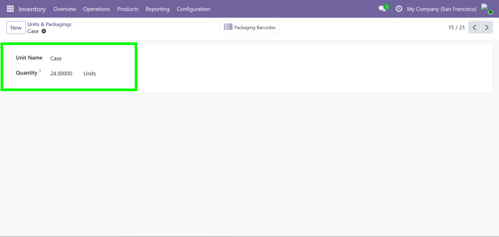Screen dimensions: 499x237
Task: Click the gear actions icon beside Case
Action: 44,31
